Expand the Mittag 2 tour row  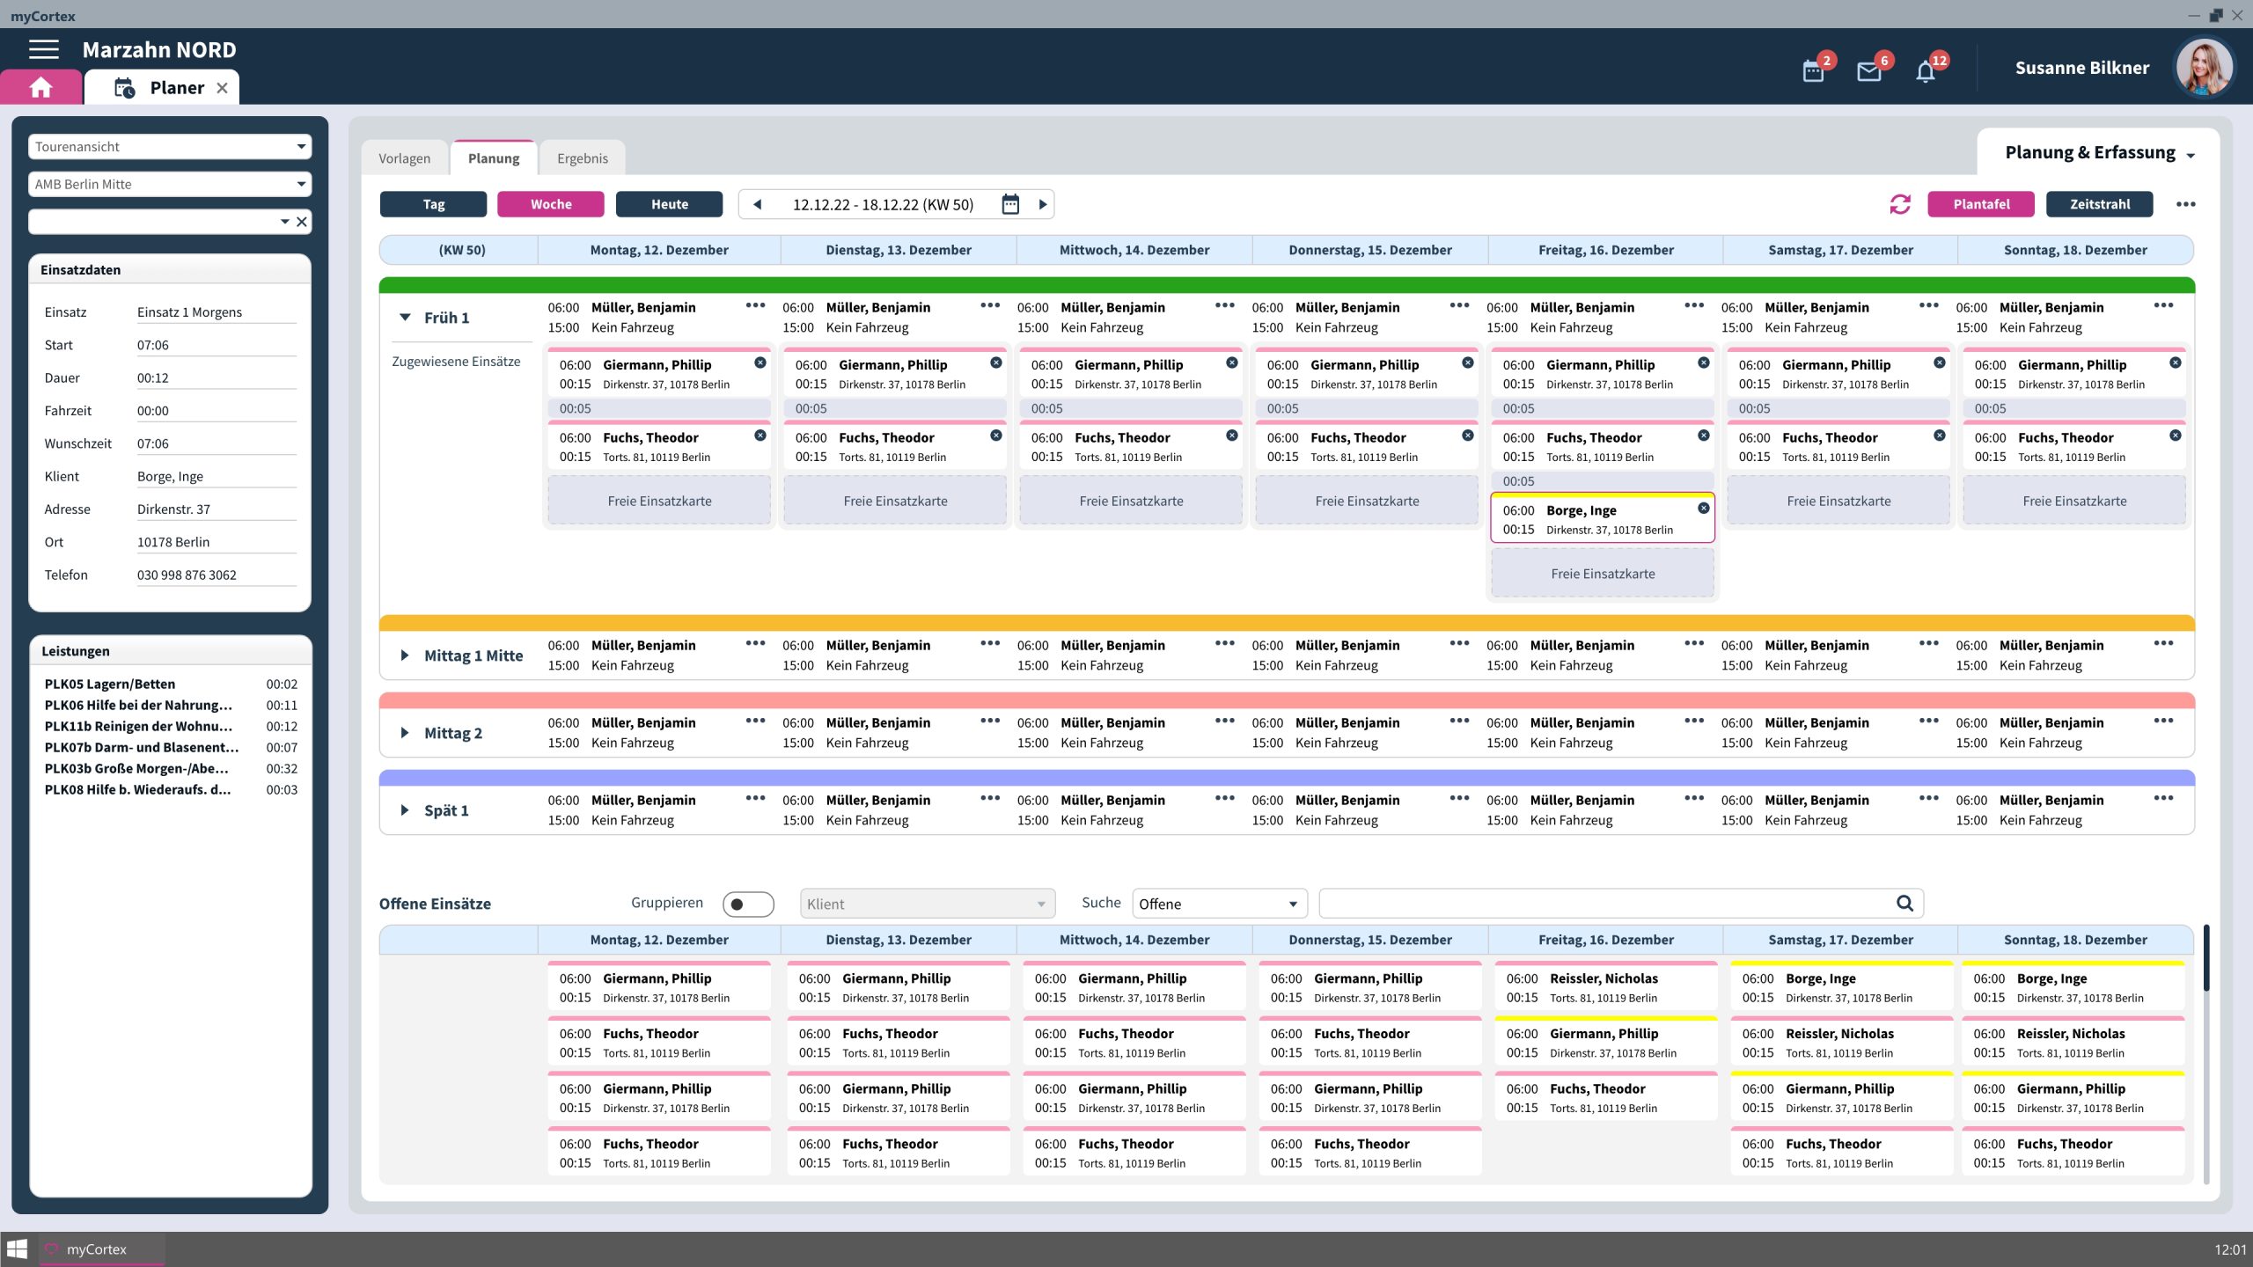(x=405, y=733)
